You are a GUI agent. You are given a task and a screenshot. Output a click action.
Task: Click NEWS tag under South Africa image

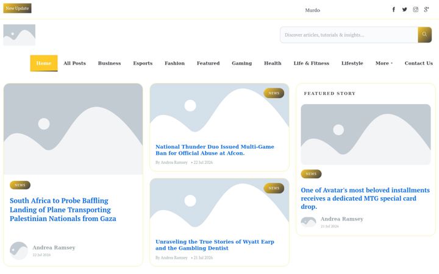click(x=20, y=185)
